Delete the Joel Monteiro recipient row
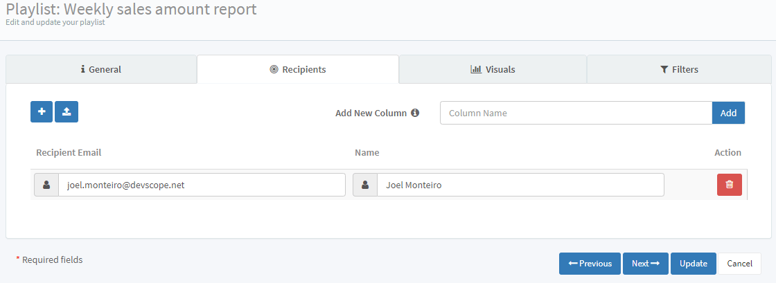The height and width of the screenshot is (283, 776). click(x=729, y=185)
